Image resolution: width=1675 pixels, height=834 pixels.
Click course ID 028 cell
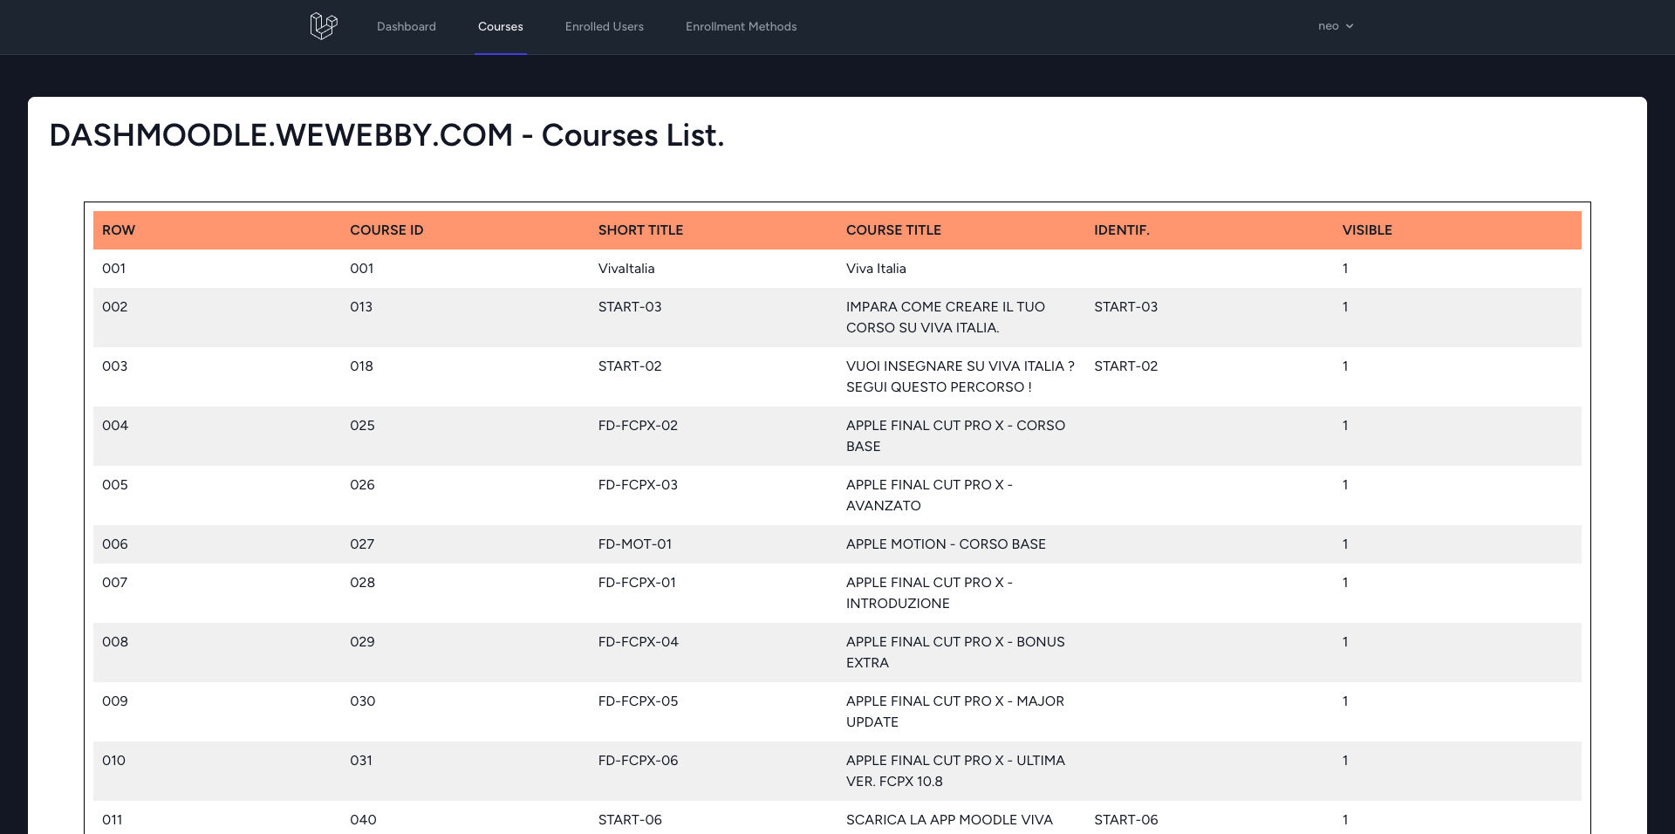tap(362, 583)
